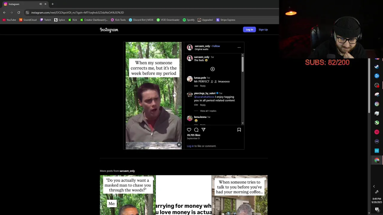Click sarcasm_only avatar in the post header
The height and width of the screenshot is (215, 383).
(190, 47)
